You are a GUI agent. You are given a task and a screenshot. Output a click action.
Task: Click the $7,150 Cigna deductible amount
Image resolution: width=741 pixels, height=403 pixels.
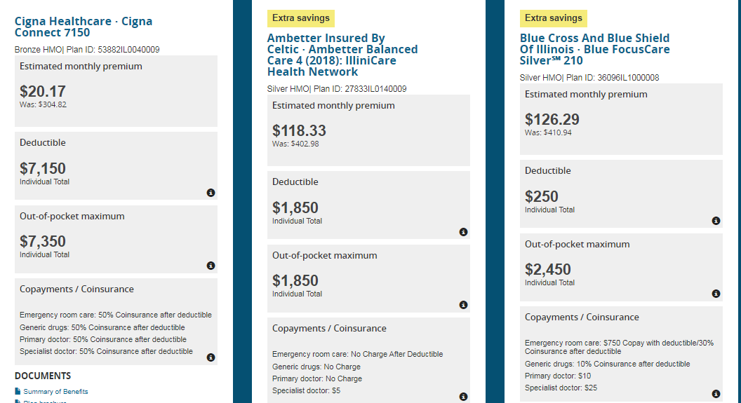[43, 168]
